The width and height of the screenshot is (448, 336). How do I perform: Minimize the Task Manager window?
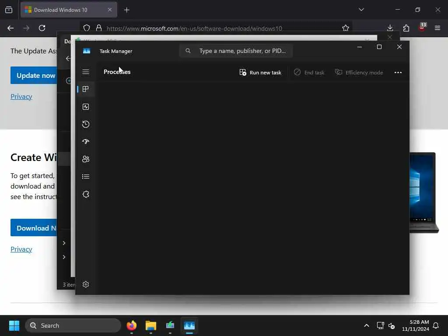pyautogui.click(x=360, y=47)
